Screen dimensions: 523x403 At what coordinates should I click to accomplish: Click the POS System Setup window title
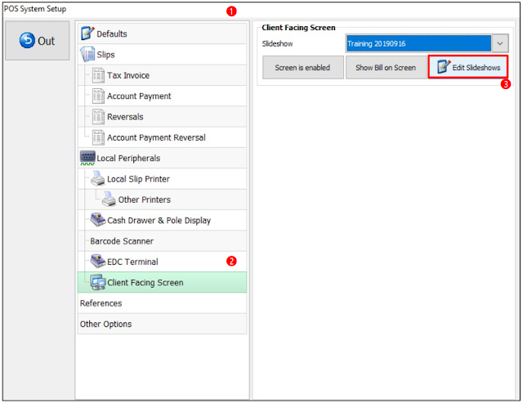[35, 9]
